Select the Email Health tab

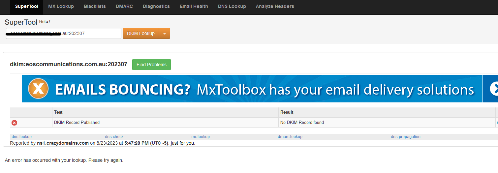tap(194, 7)
